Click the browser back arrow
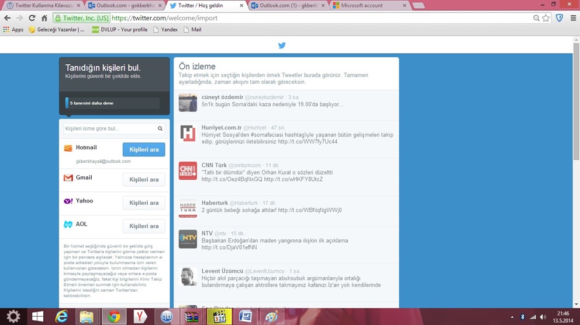 click(x=8, y=18)
